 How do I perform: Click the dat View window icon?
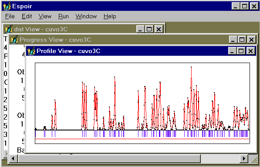coord(8,29)
